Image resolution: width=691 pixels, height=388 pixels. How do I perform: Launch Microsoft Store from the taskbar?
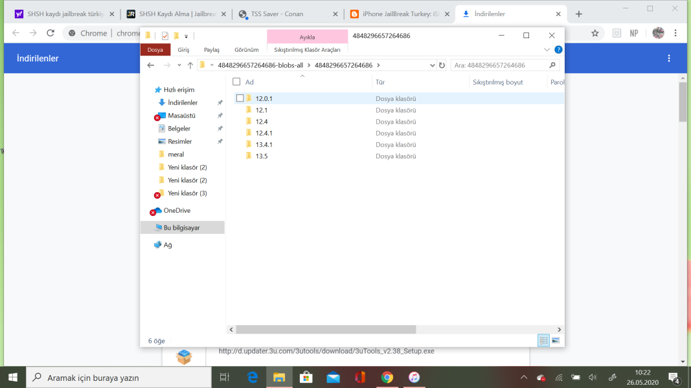306,377
